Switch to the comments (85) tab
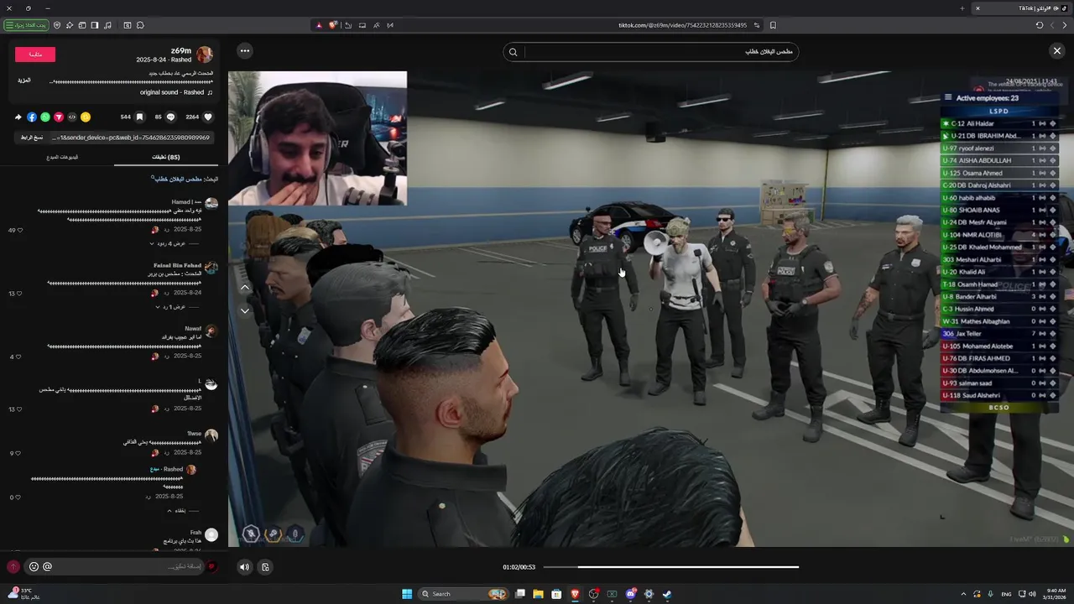Screen dimensions: 1074x604 point(165,157)
